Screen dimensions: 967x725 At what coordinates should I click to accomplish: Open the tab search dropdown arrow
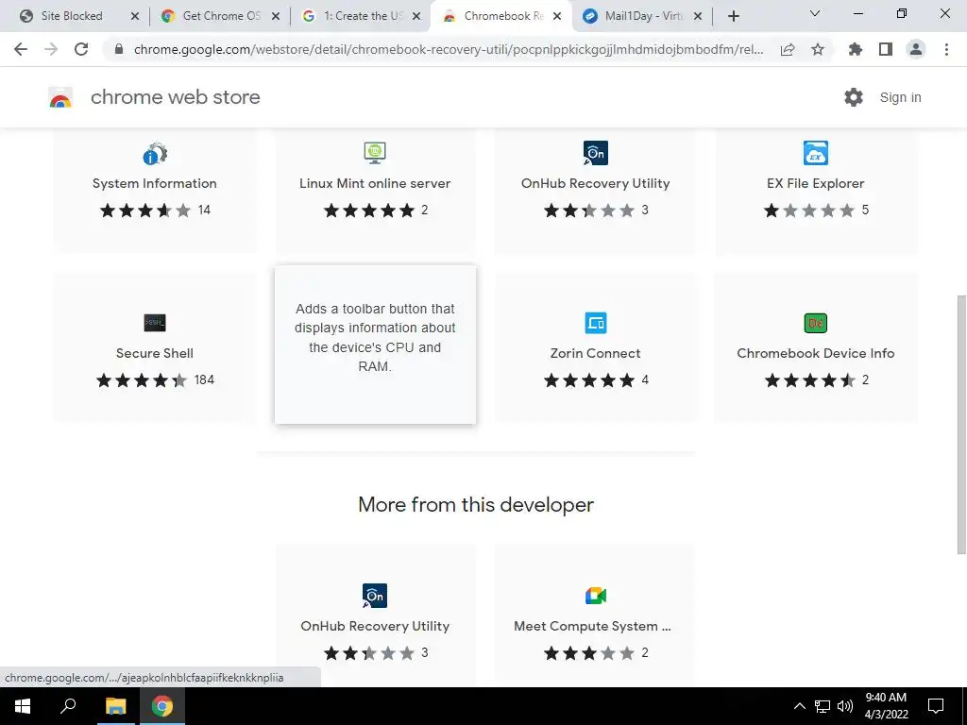tap(815, 13)
